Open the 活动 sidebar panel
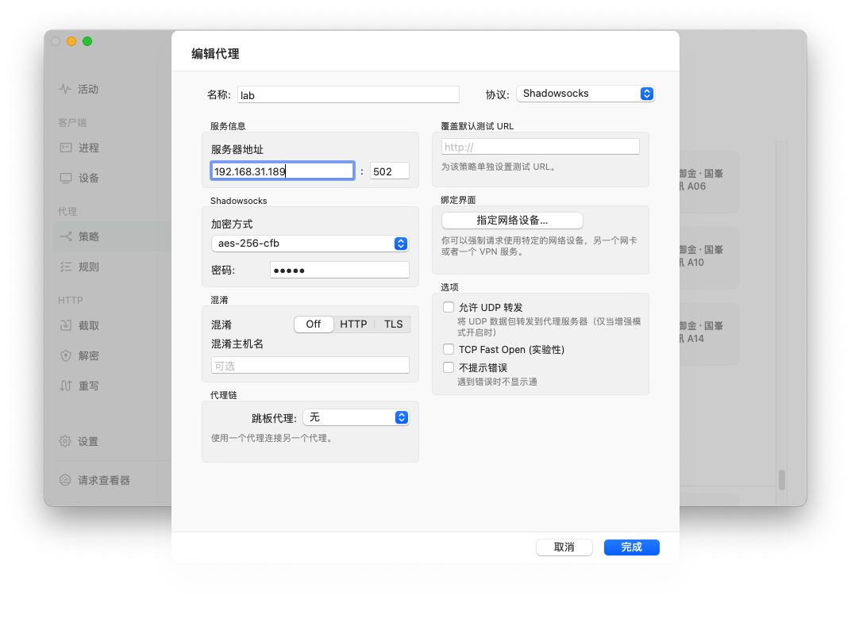Image resolution: width=851 pixels, height=622 pixels. 79,89
